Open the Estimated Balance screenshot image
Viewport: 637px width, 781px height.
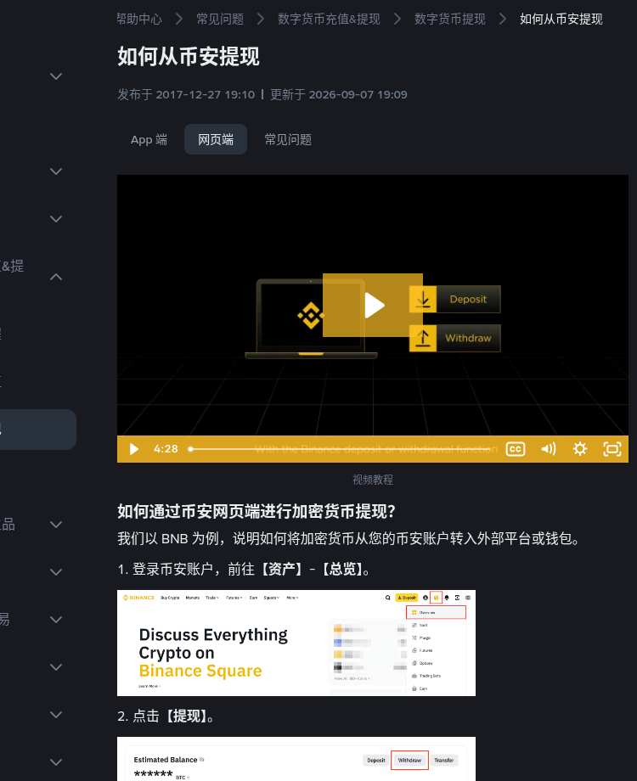tap(296, 759)
